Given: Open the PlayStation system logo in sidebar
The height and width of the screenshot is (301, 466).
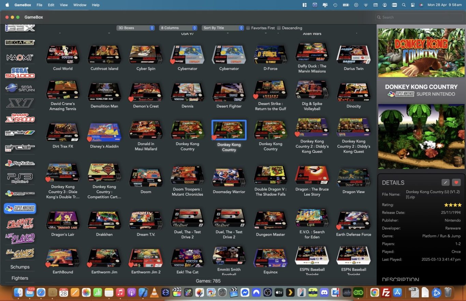Looking at the screenshot, I should pos(20,163).
